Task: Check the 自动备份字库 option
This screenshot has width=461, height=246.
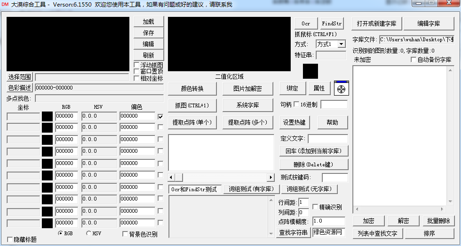Action: [413, 60]
